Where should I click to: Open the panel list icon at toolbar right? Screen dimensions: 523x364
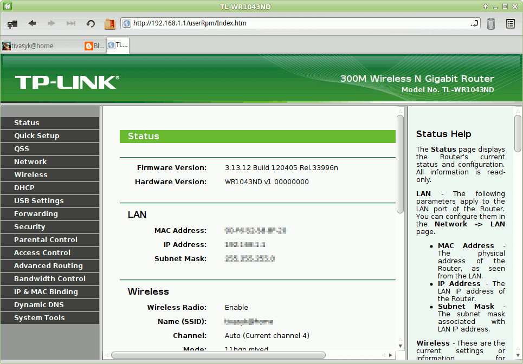(x=511, y=23)
